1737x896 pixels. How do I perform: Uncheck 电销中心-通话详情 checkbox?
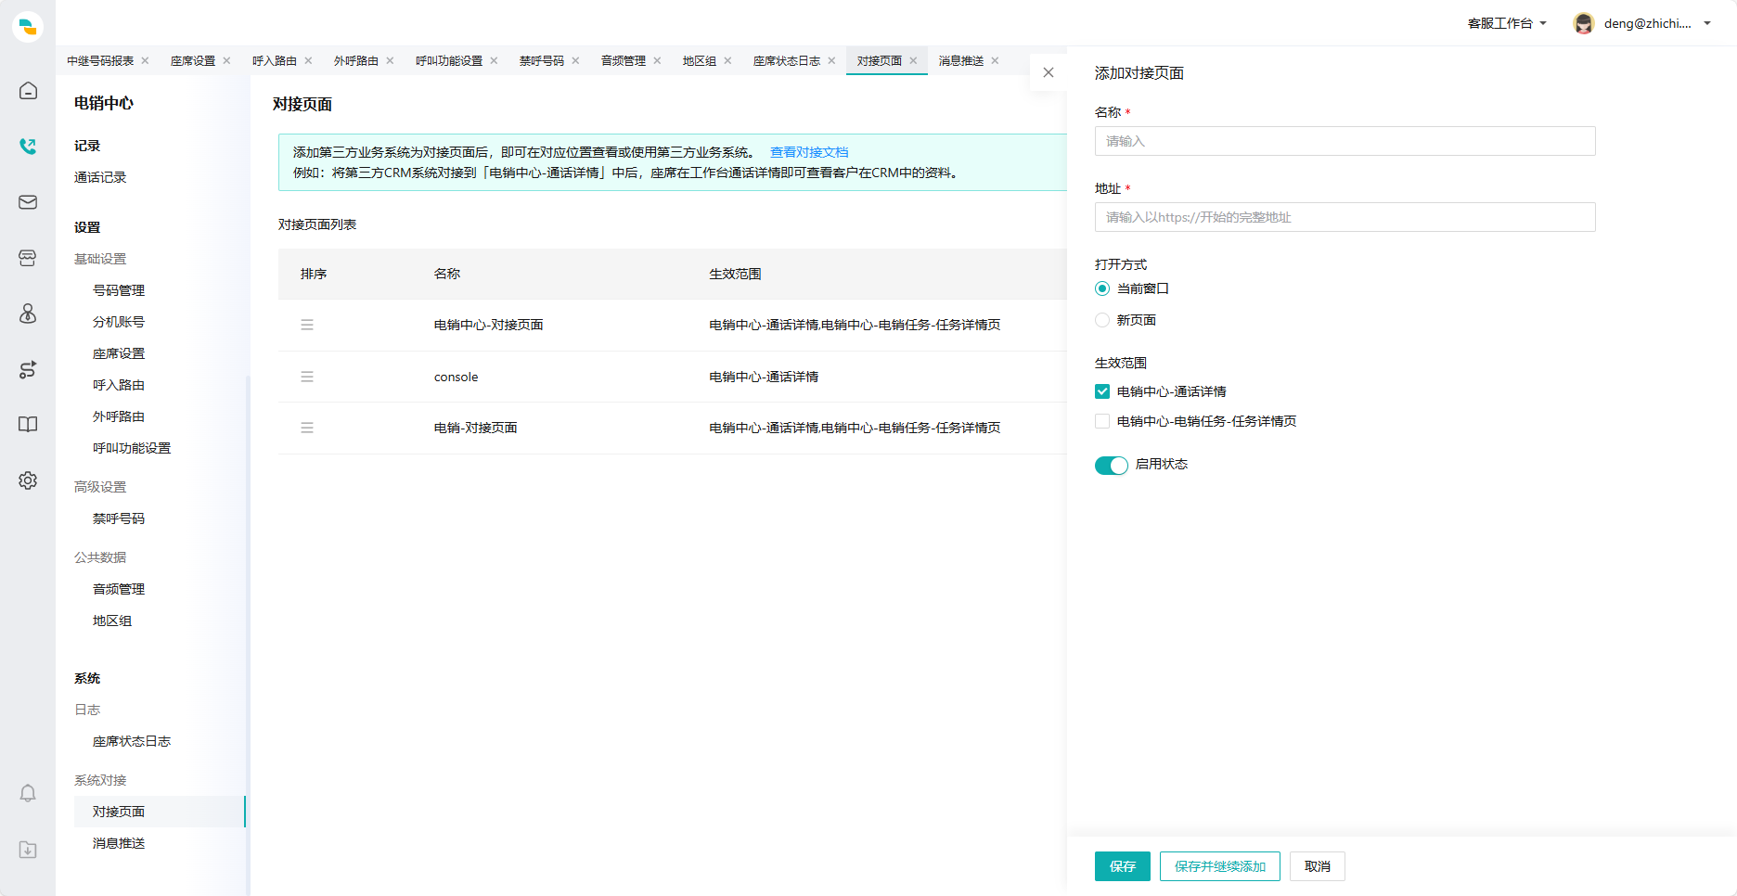click(1102, 391)
